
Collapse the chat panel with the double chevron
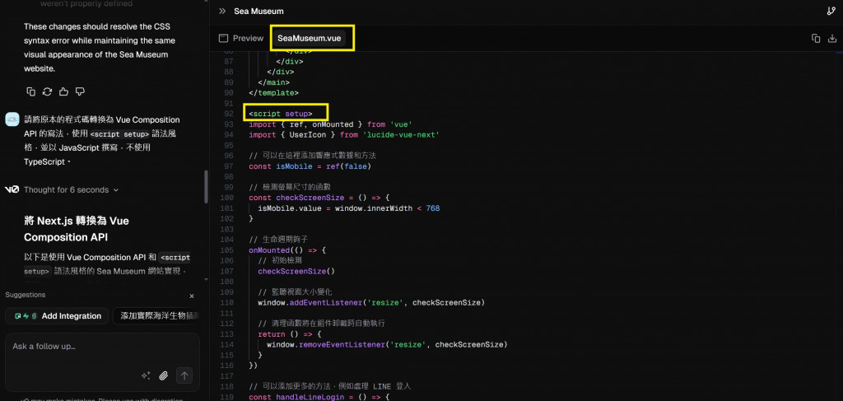222,11
